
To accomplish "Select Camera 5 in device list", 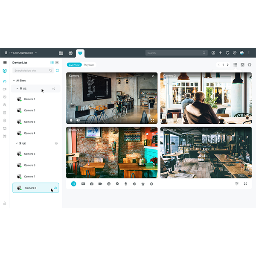I will 29,154.
